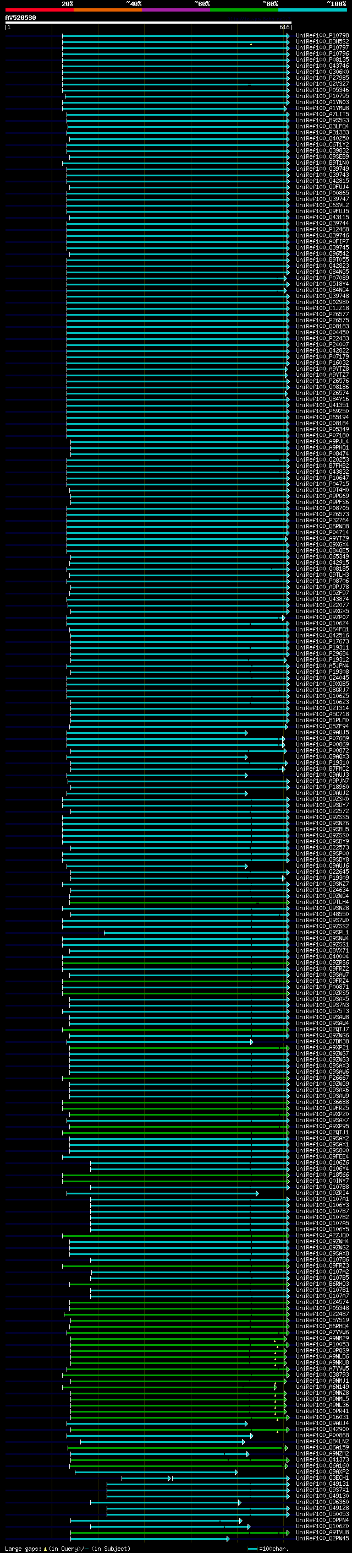Open hit UniRef100_P27985
Image resolution: width=352 pixels, height=1553 pixels.
point(322,78)
